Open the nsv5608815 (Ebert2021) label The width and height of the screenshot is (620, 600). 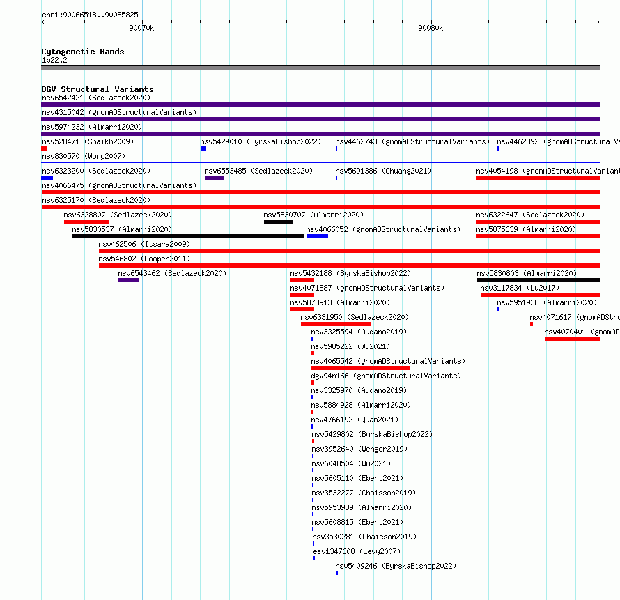click(357, 522)
